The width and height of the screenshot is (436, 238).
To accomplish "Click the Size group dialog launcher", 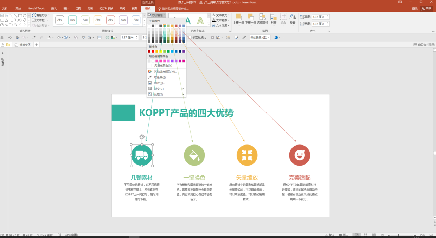I will (329, 31).
